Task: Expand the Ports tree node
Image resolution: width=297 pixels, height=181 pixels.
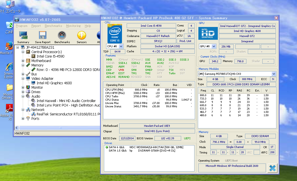Action: click(x=23, y=118)
